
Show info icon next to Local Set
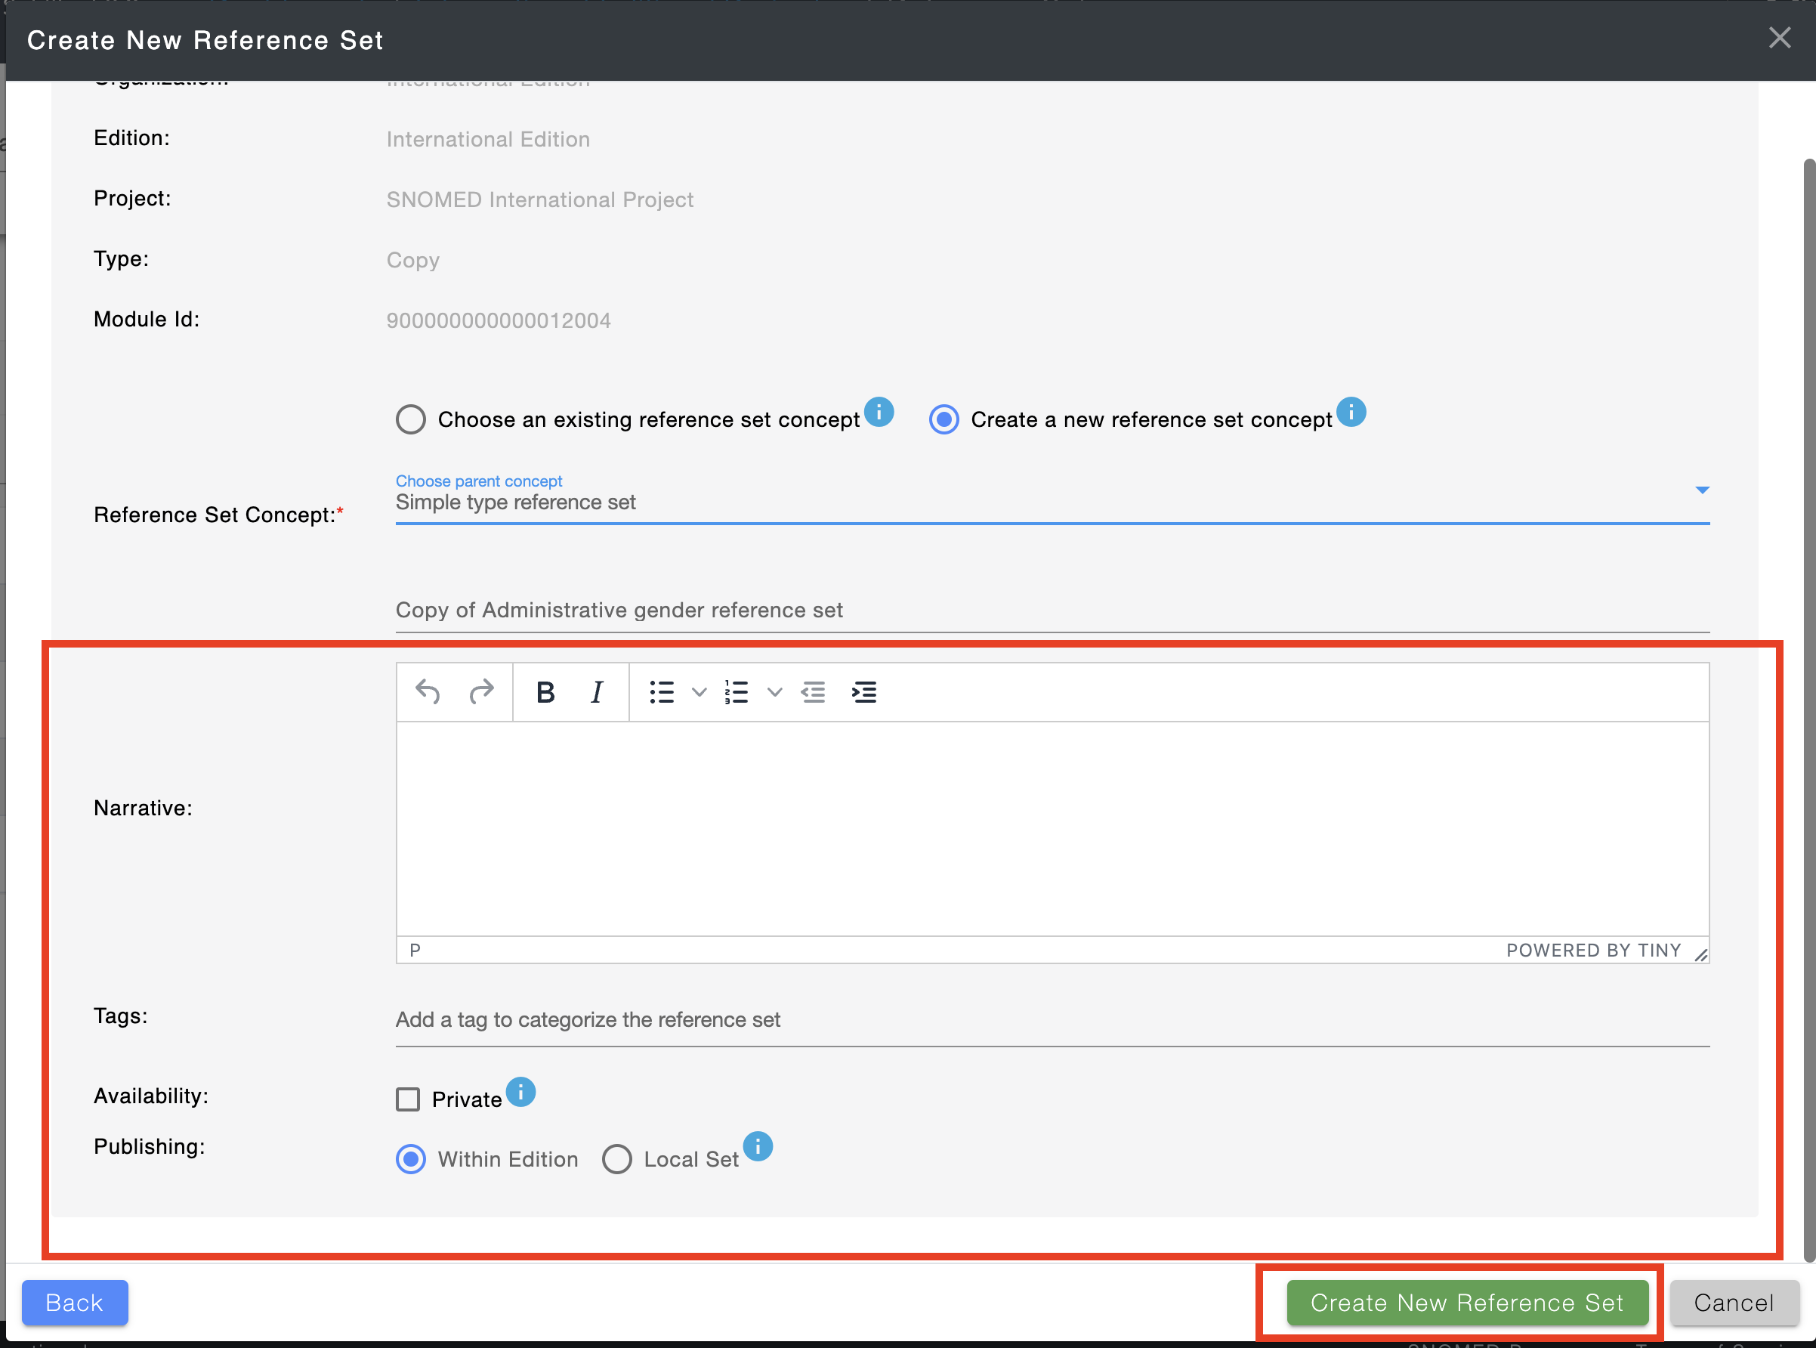pos(758,1146)
